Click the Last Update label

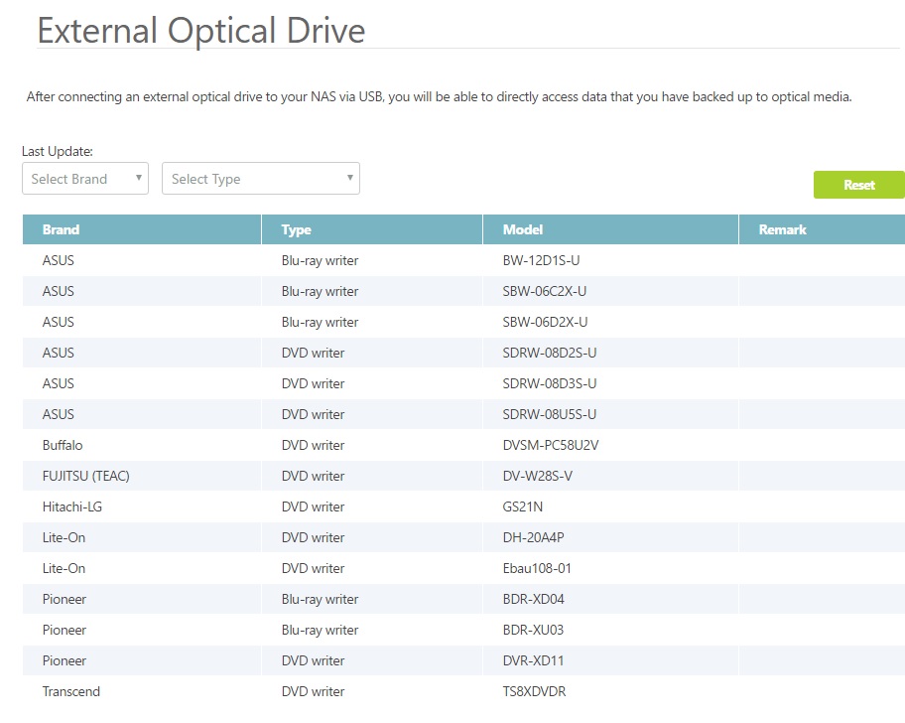[58, 151]
